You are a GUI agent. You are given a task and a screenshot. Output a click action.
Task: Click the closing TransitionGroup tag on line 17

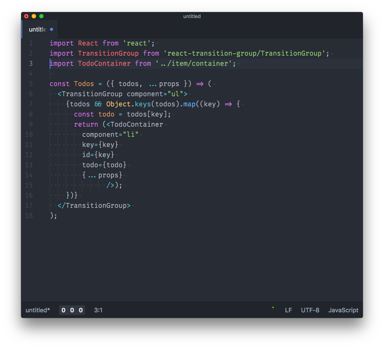[x=94, y=205]
